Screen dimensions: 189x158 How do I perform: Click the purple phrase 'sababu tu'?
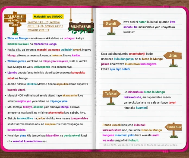(x=130, y=27)
